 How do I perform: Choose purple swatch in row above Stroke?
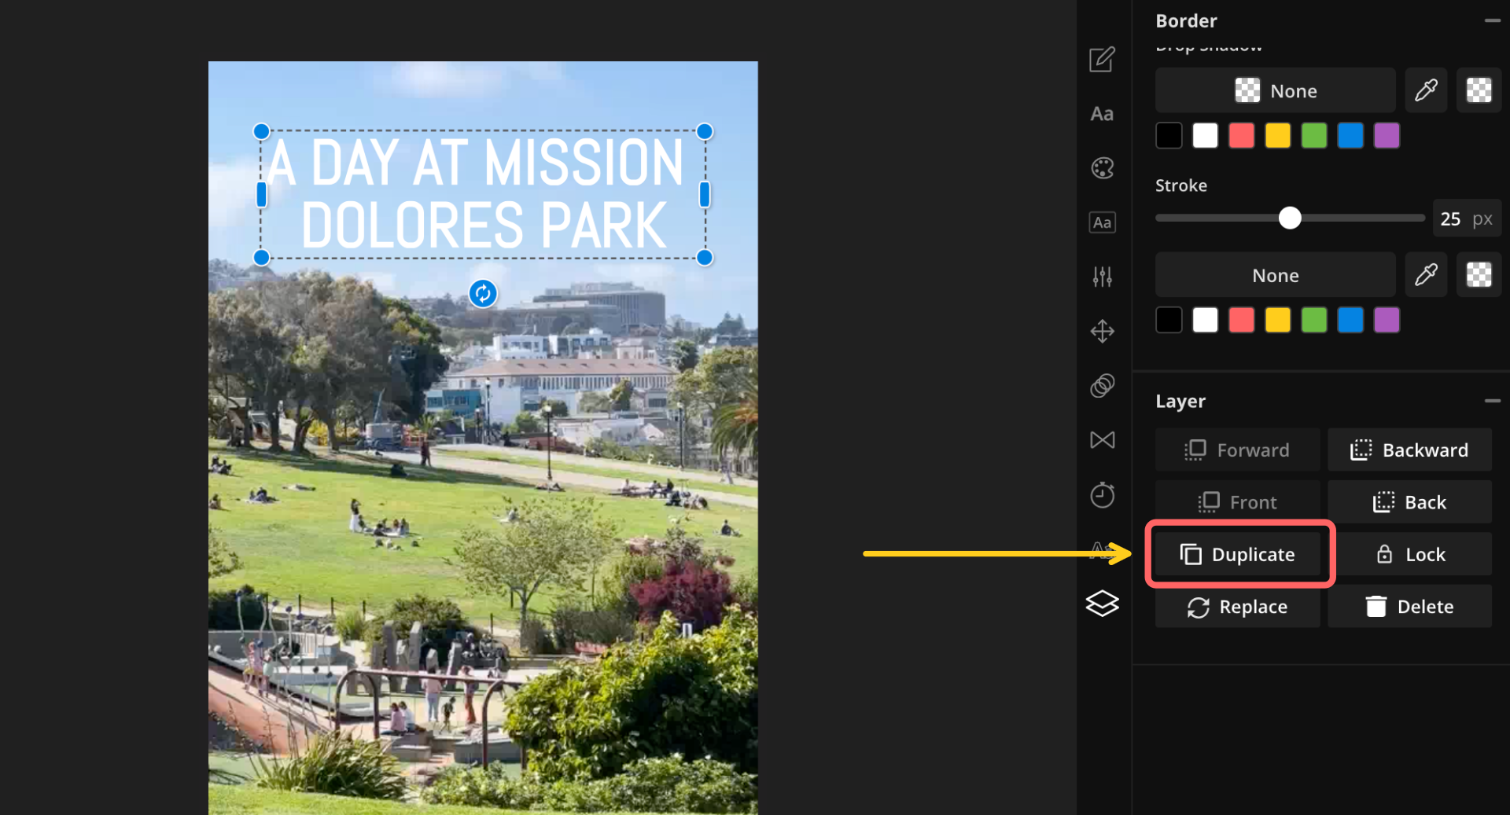click(1387, 135)
